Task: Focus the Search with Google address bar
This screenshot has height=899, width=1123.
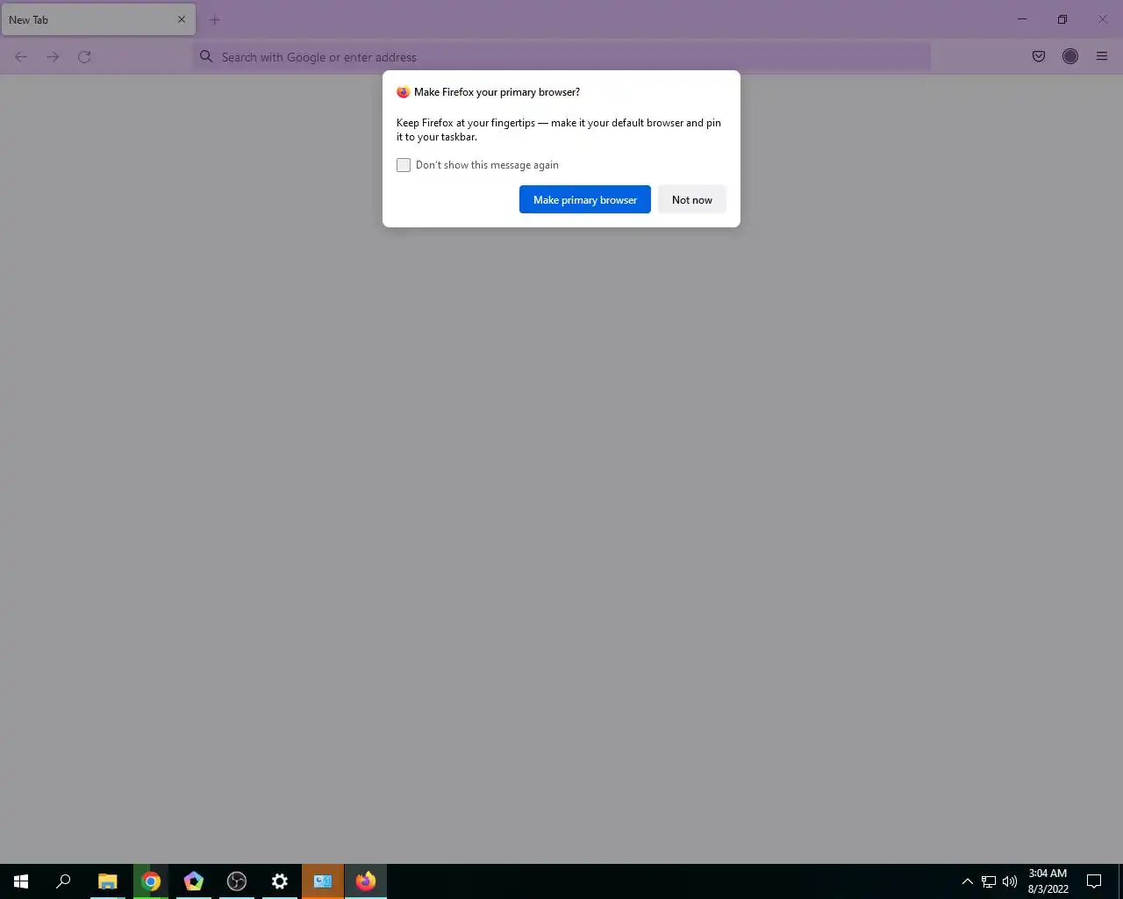Action: coord(561,57)
